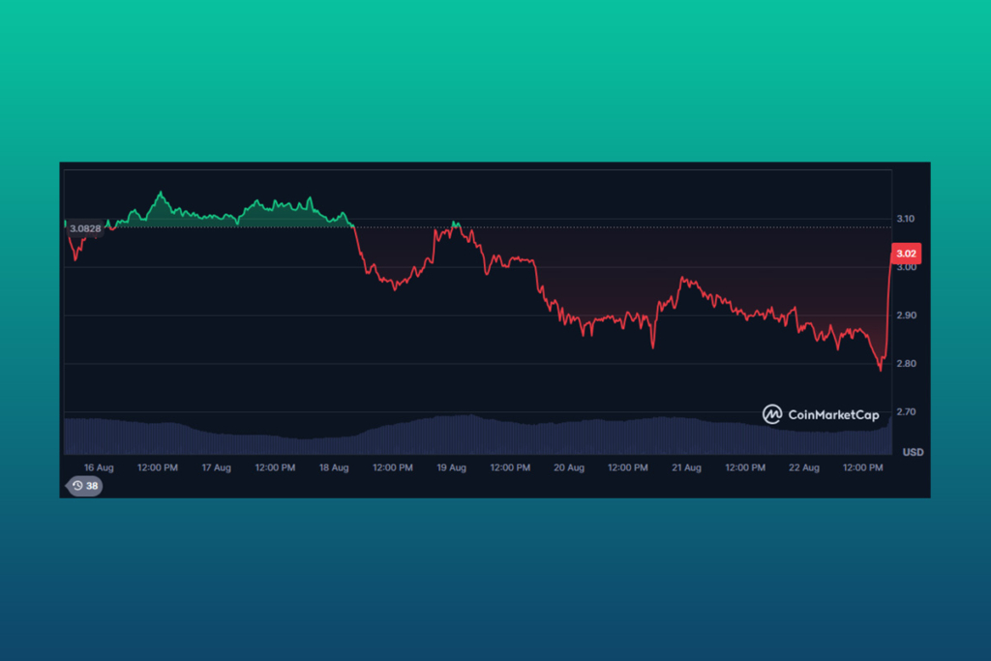Image resolution: width=991 pixels, height=661 pixels.
Task: Select the 19 Aug date label
Action: pos(451,466)
